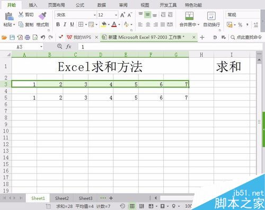Open the 数据 ribbon tab

point(102,5)
